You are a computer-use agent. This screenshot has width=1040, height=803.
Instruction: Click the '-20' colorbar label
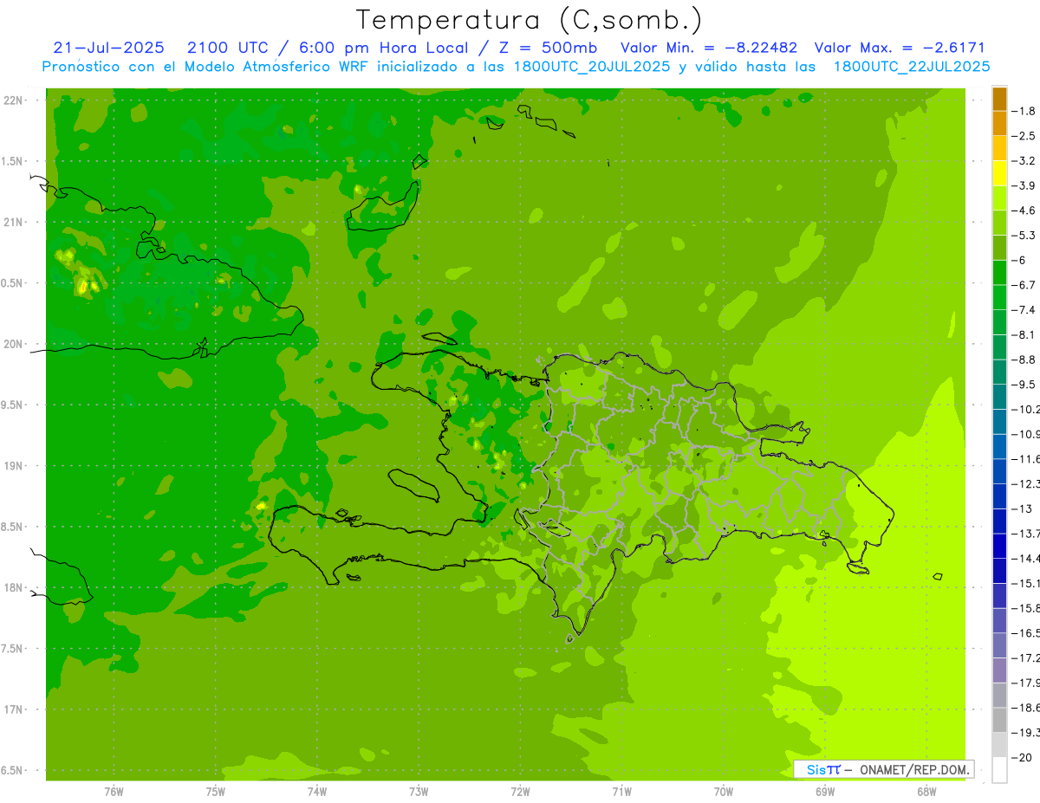coord(1022,757)
